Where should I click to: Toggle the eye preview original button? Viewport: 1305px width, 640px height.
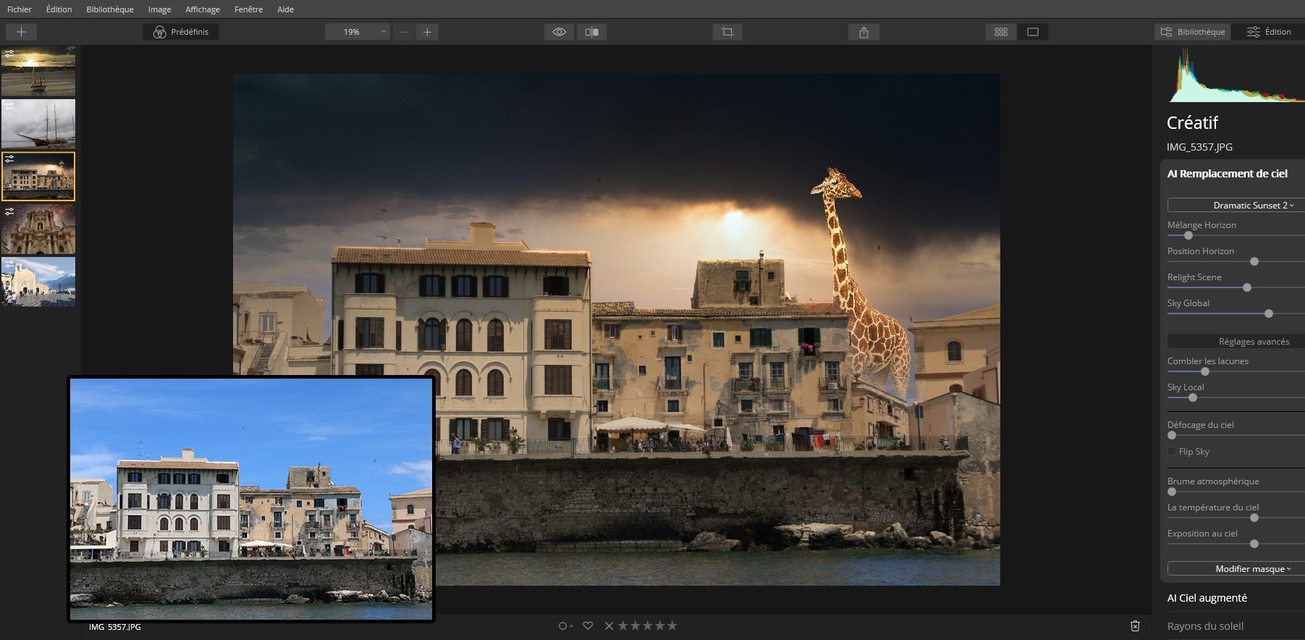click(559, 32)
